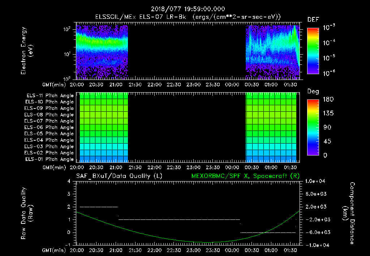Click the left pitch angle color grid
Viewport: 370px width, 256px height.
pos(104,128)
